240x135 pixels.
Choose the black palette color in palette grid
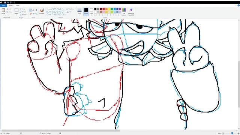click(95, 9)
